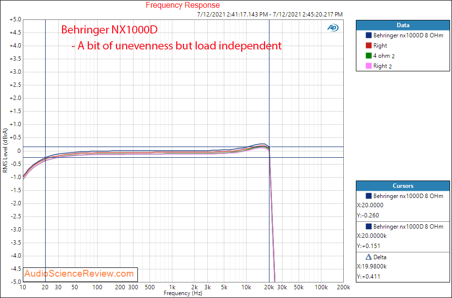
Task: Click the Delta X:19.9800k value
Action: pos(371,266)
